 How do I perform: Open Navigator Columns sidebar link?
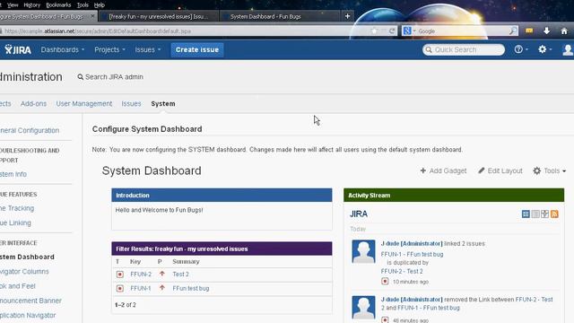(24, 271)
